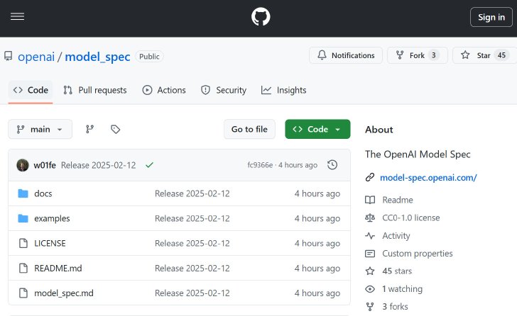Open the README.md file

click(x=58, y=269)
